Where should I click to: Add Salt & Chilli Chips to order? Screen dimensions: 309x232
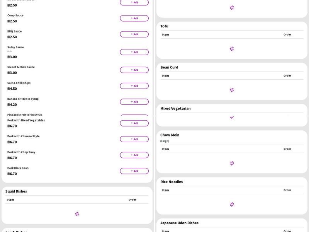click(134, 86)
